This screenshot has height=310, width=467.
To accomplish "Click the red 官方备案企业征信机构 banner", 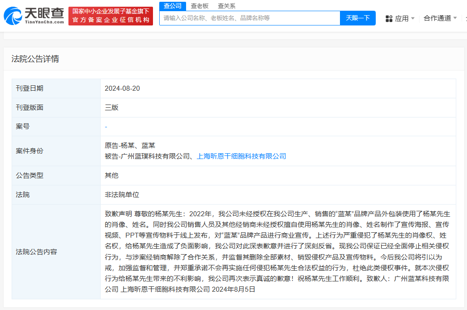I will (110, 16).
